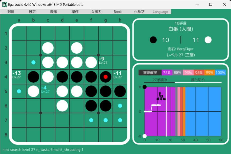Open the 操作 menu
Screen dimensions: 231x154
click(75, 12)
